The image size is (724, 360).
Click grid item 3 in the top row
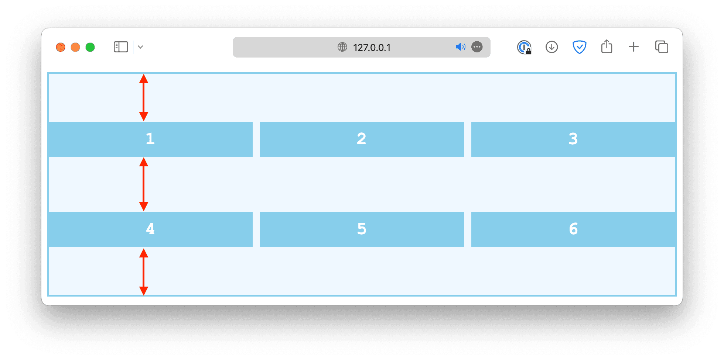573,139
